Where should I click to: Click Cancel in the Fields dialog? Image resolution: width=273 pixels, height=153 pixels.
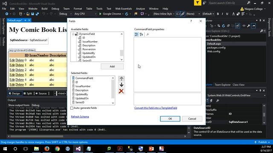[x=192, y=119]
